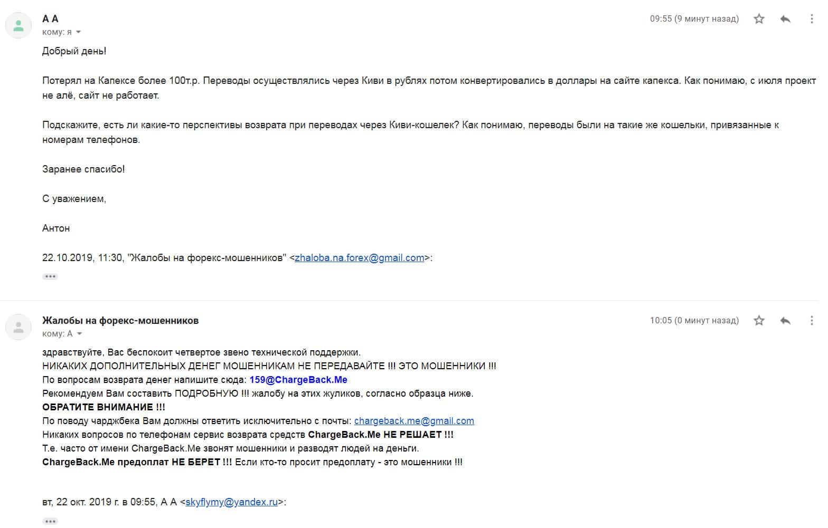828x528 pixels.
Task: Star the first email from A A
Action: pyautogui.click(x=759, y=19)
